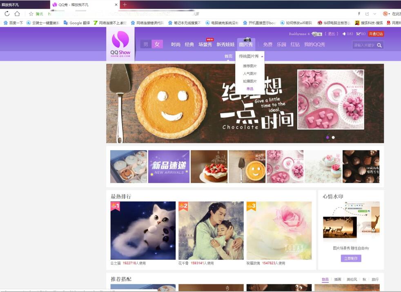This screenshot has width=401, height=292.
Task: Bookmark this page with the star icon
Action: (31, 14)
